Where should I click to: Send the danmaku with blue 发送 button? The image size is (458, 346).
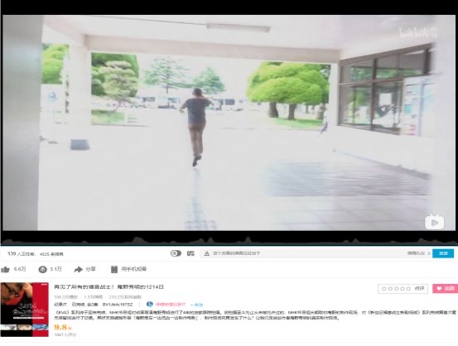pyautogui.click(x=443, y=253)
